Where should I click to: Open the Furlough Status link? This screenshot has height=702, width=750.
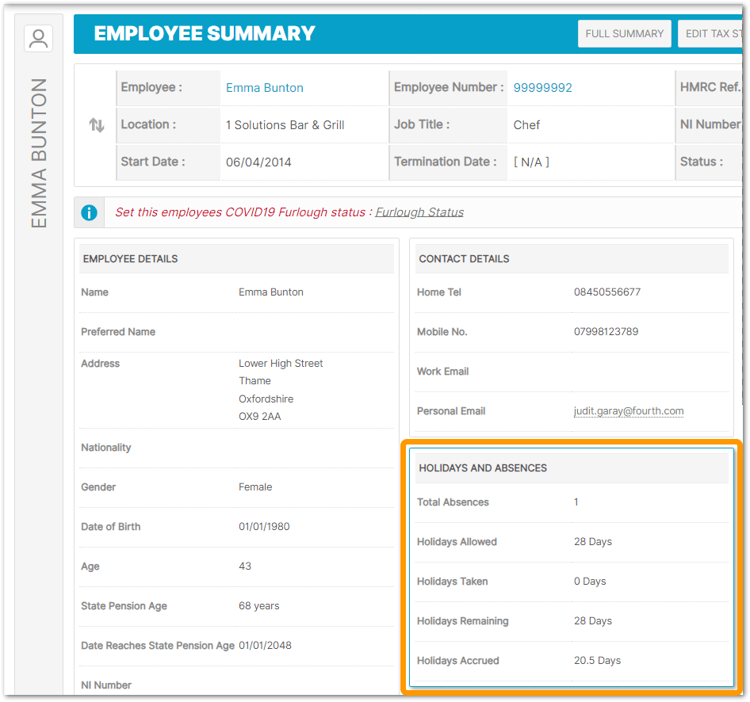pos(419,212)
